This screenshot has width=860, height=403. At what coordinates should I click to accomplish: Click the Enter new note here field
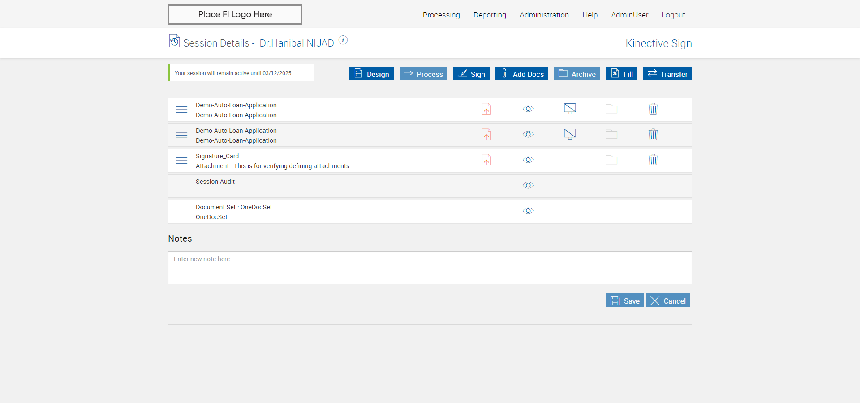coord(430,268)
